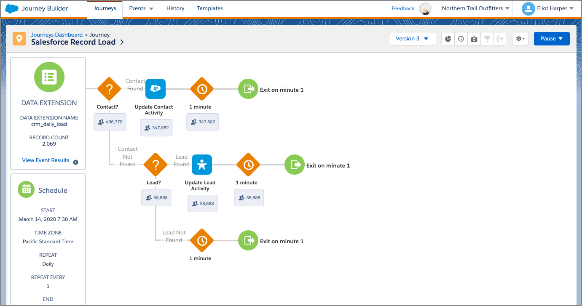Image resolution: width=582 pixels, height=306 pixels.
Task: Click the top Exit on minute 1 icon
Action: [x=248, y=89]
